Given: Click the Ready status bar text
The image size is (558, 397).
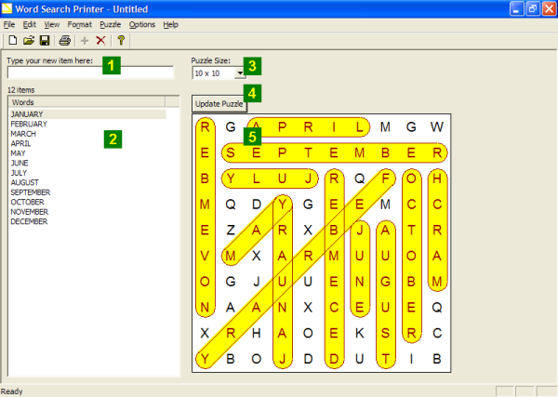Looking at the screenshot, I should pyautogui.click(x=12, y=391).
